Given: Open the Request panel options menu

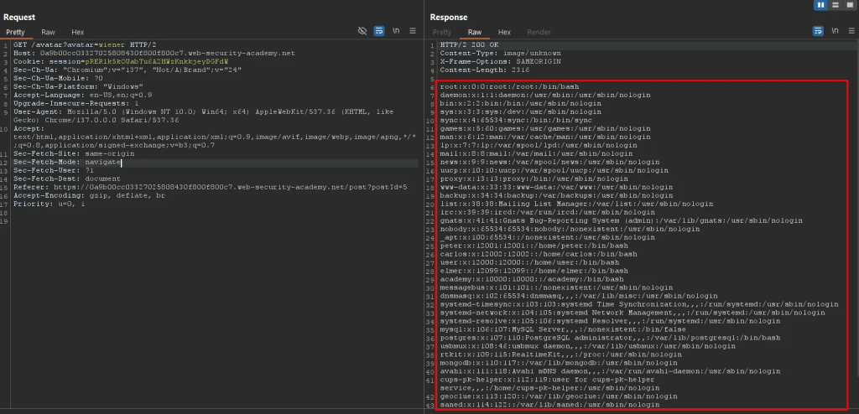Looking at the screenshot, I should [x=413, y=31].
